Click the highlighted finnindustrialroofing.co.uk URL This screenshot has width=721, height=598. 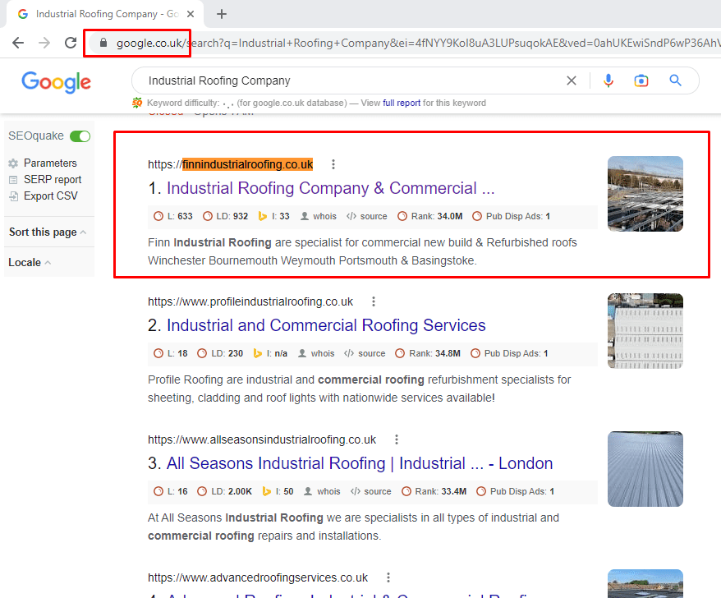[x=248, y=164]
